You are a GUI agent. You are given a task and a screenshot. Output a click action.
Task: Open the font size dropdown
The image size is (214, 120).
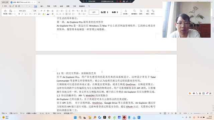click(36, 11)
